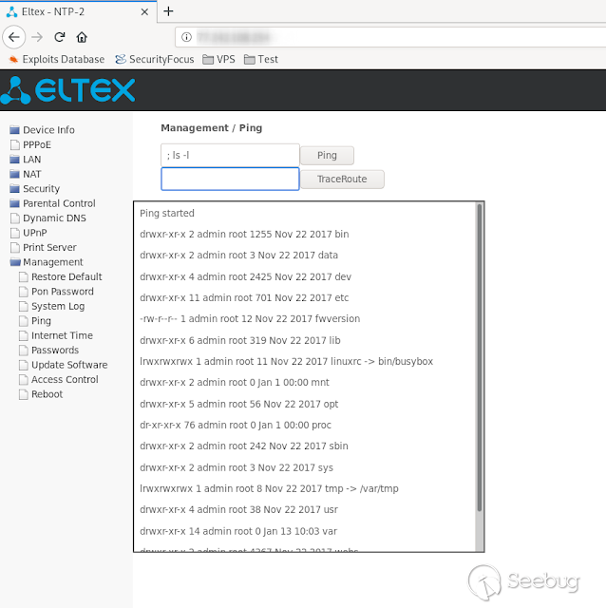Click the output row ending in 'proc'
This screenshot has height=608, width=606.
[x=236, y=425]
